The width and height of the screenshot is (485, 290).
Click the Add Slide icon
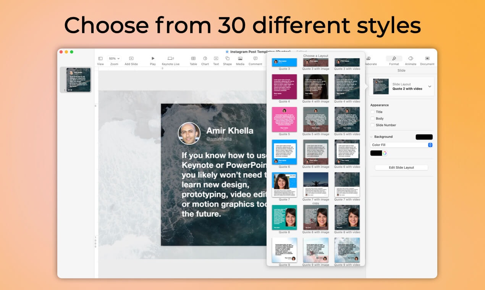(x=131, y=58)
